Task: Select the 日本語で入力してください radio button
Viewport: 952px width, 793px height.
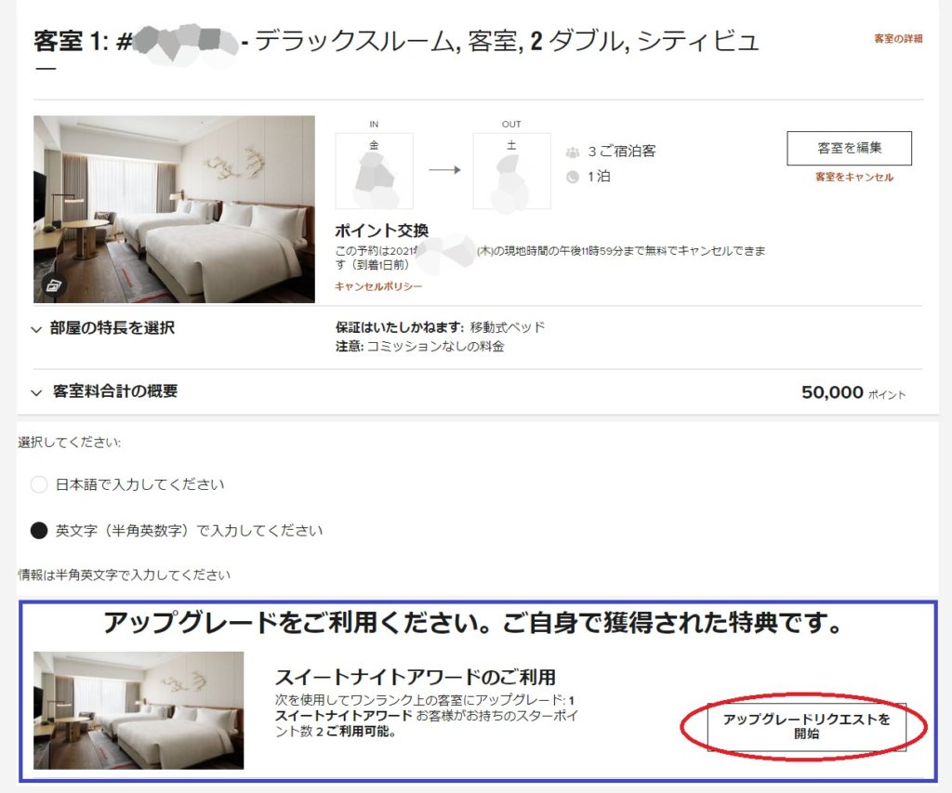Action: 39,484
